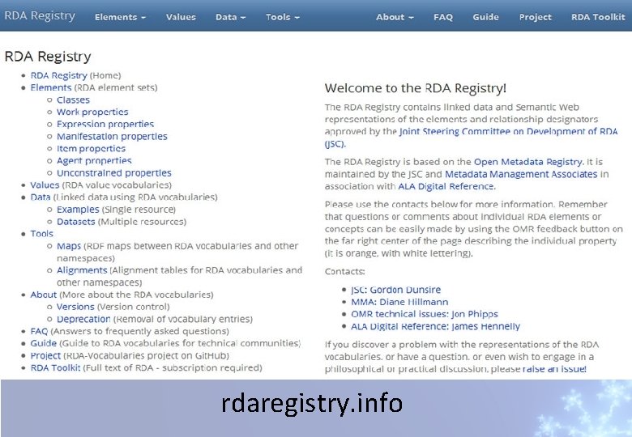Screen dimensions: 632x437
Task: Open the Deprecation link
Action: [x=83, y=319]
